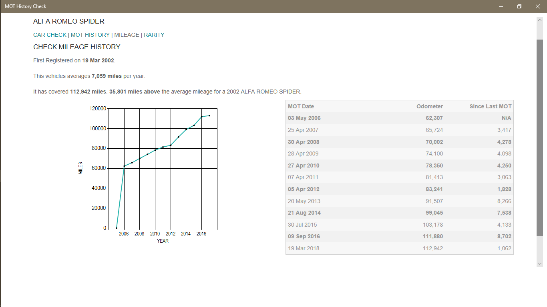Click the 2006 data point on chart
Screen dimensions: 547x307
click(124, 166)
